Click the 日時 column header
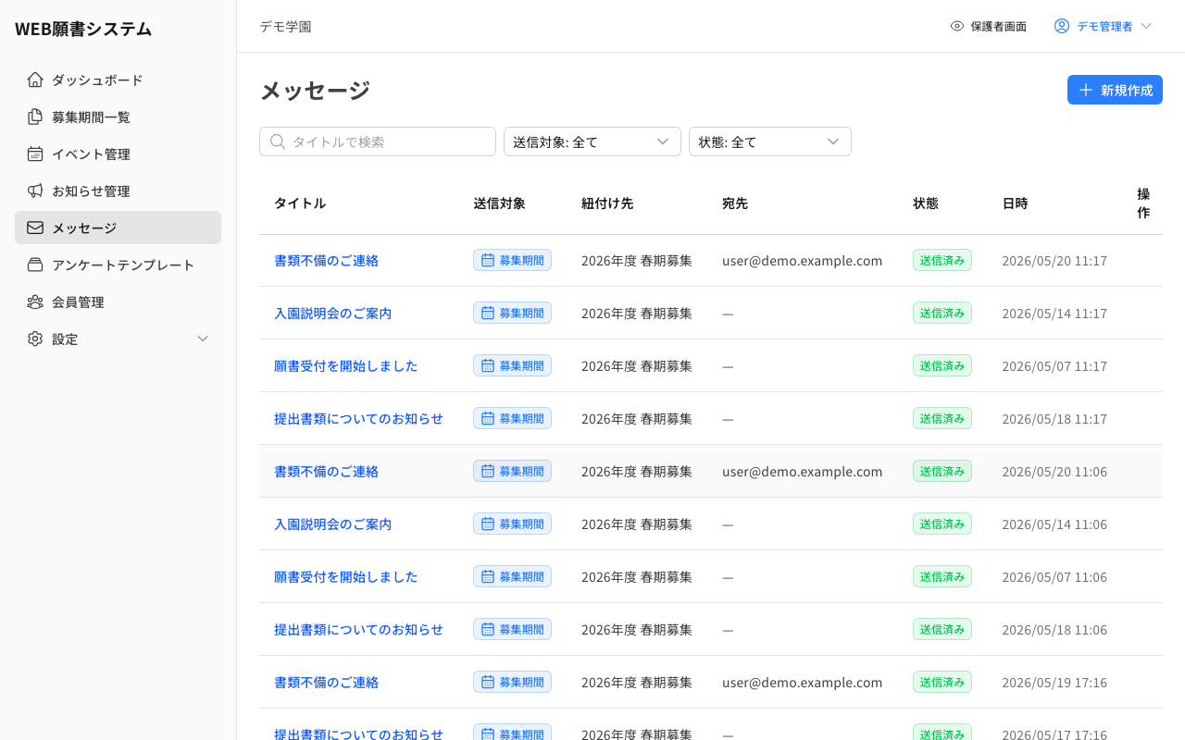 [x=1015, y=203]
